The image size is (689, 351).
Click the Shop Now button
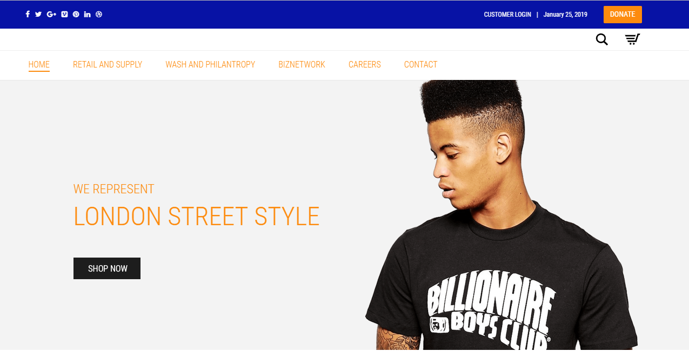click(107, 268)
